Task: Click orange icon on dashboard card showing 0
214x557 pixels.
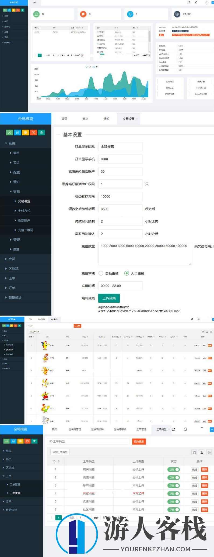Action: click(83, 14)
